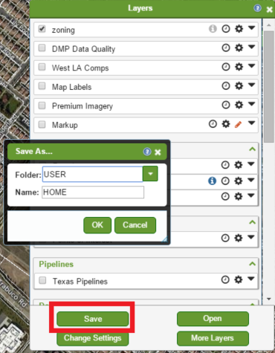Enable the DMP Data Quality layer

point(42,48)
